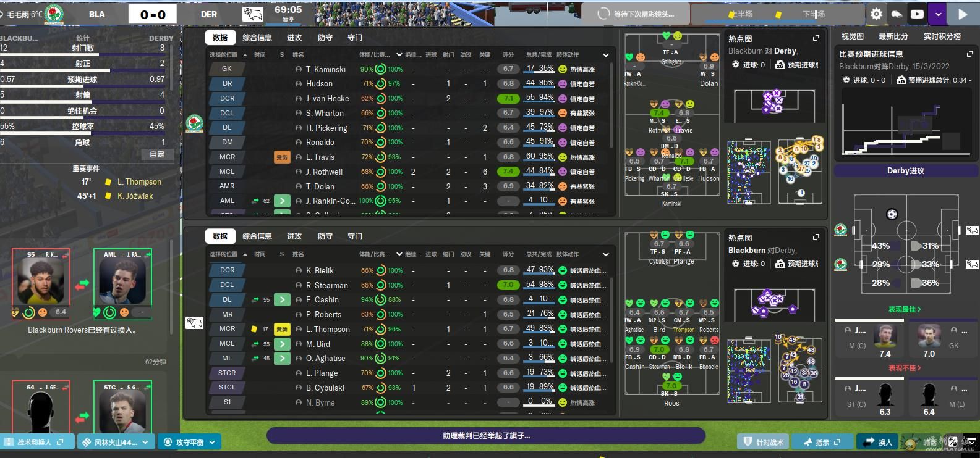Click the Blackburn crest beside the top player table
Screen dimensions: 980x458
click(x=195, y=123)
